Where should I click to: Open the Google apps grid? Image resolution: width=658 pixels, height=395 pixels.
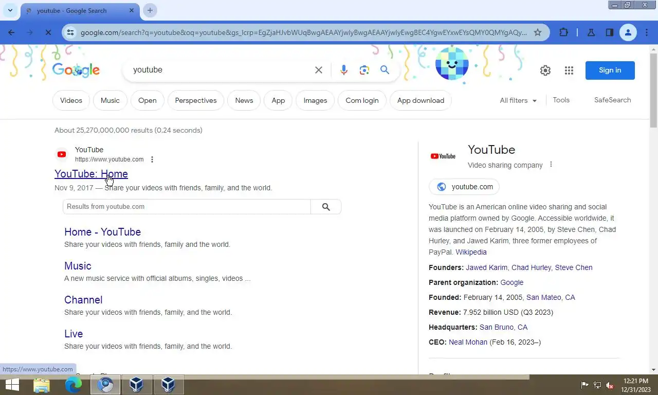tap(569, 70)
